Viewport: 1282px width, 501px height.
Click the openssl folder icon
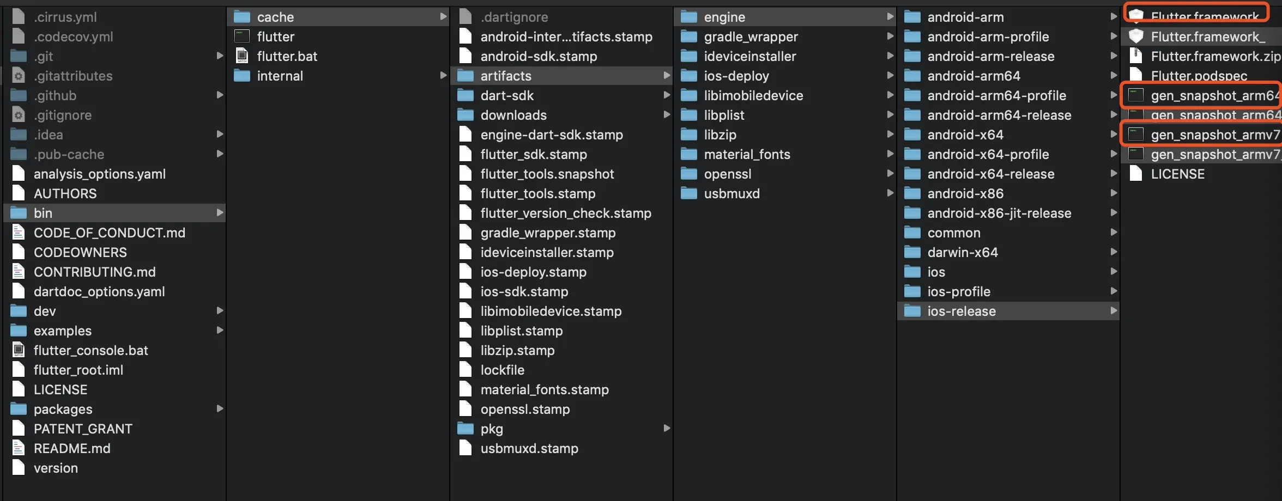[689, 174]
